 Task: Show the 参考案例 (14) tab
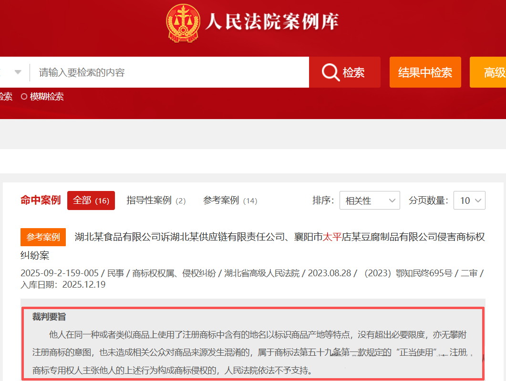[230, 201]
